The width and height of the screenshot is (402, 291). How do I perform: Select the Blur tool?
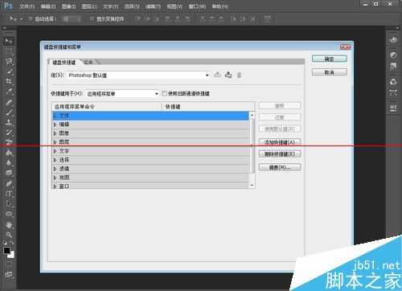pyautogui.click(x=10, y=162)
